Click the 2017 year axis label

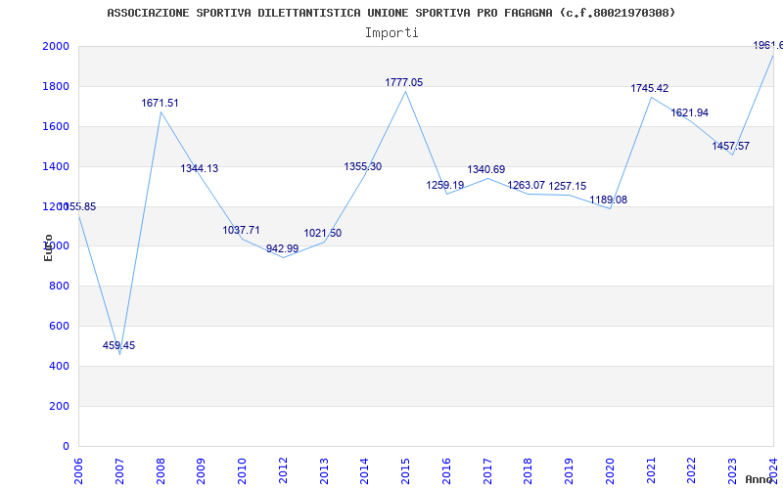(487, 471)
